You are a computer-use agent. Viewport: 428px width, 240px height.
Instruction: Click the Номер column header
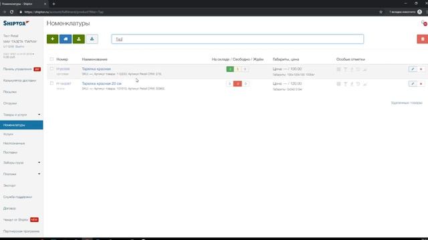point(62,59)
